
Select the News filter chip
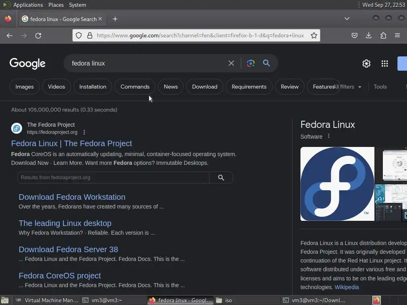coord(171,87)
